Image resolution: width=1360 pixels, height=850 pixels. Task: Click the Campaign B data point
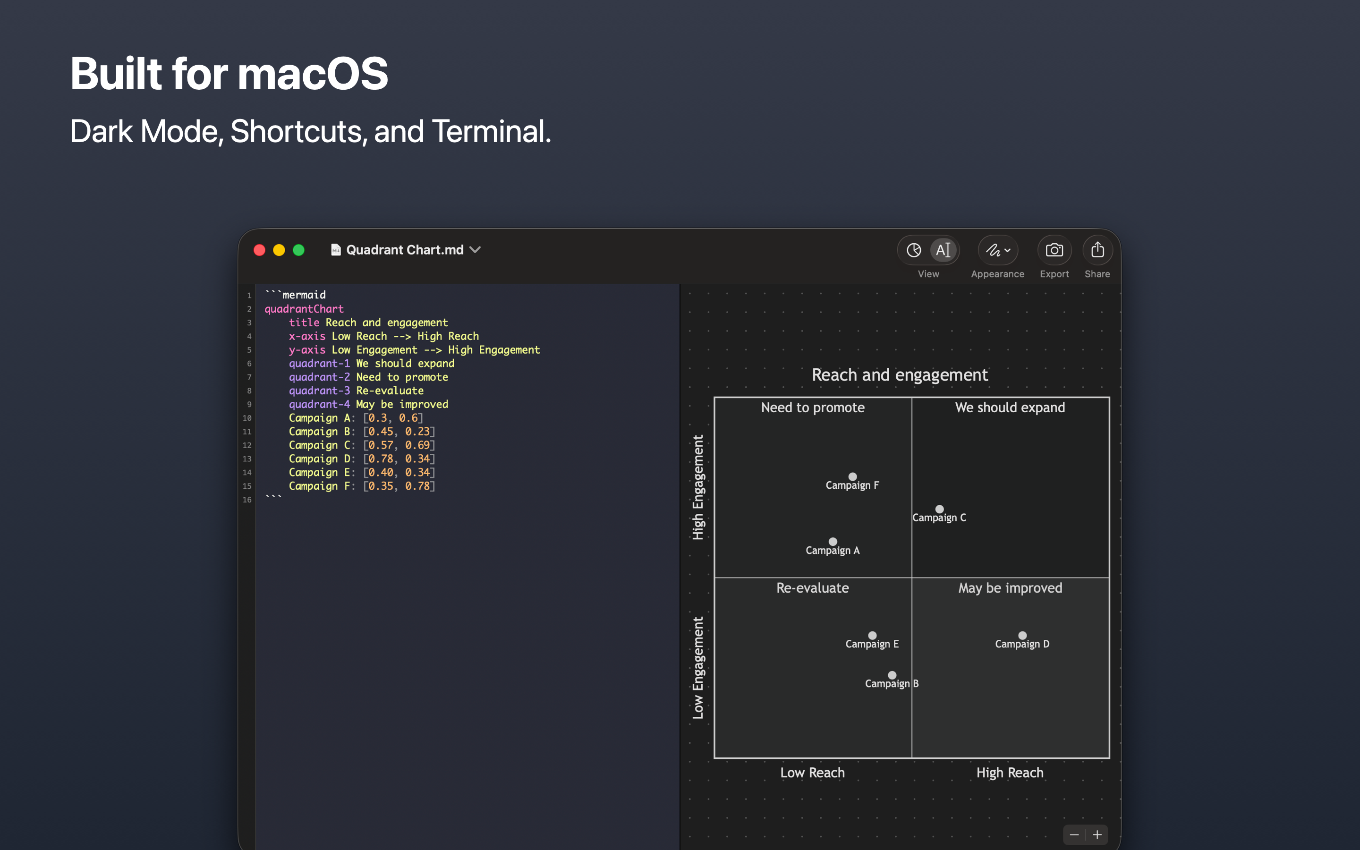pyautogui.click(x=892, y=675)
